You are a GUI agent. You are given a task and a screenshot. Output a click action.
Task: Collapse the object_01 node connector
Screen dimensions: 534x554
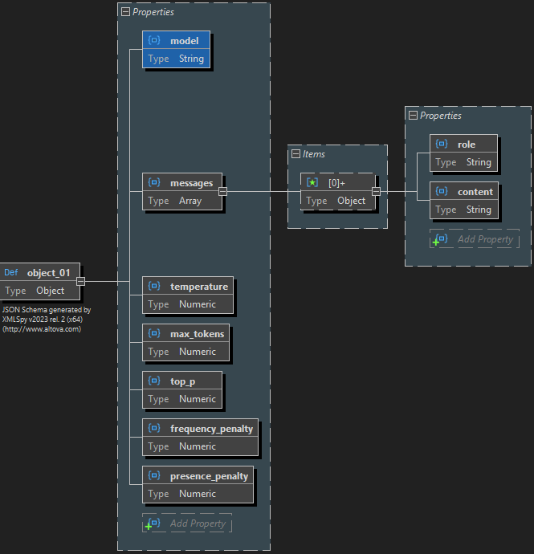click(80, 281)
